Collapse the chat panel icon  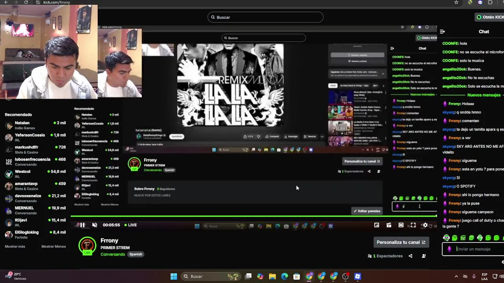point(442,31)
